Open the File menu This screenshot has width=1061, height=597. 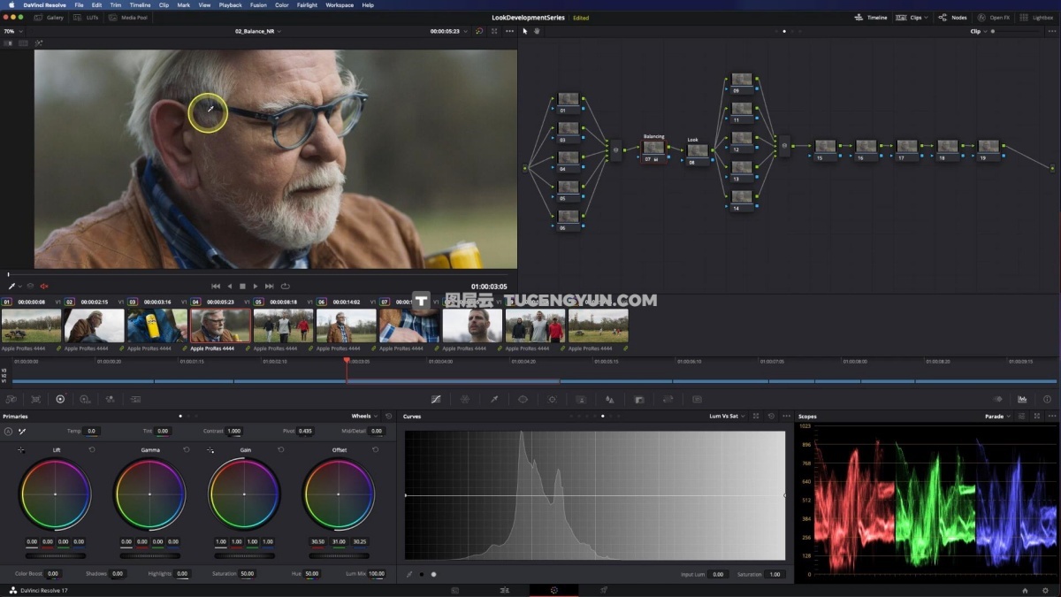[79, 5]
